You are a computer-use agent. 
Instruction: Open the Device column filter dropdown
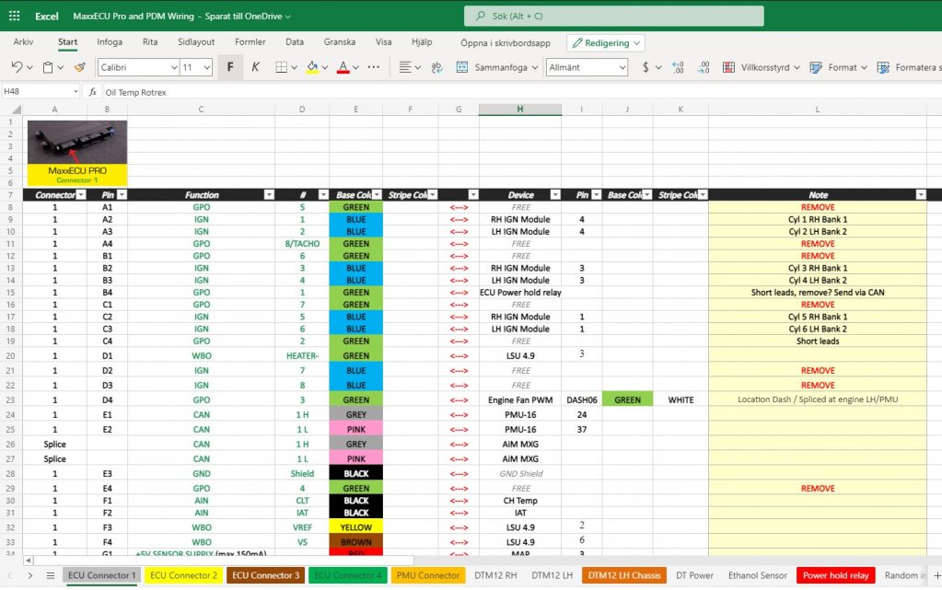click(x=555, y=194)
